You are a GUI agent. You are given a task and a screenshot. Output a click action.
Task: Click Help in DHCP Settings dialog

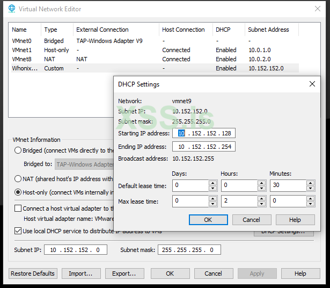pyautogui.click(x=295, y=220)
